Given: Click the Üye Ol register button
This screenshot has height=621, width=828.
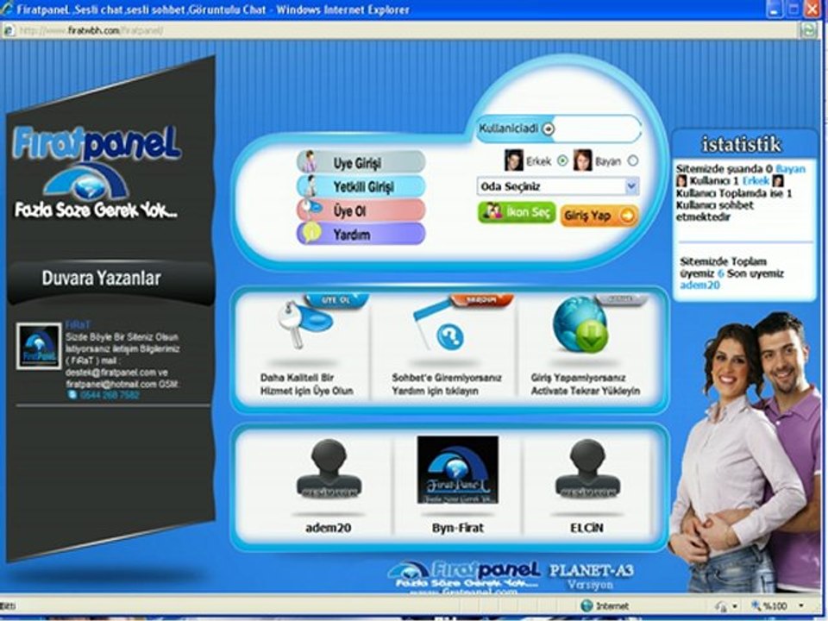Looking at the screenshot, I should click(361, 210).
